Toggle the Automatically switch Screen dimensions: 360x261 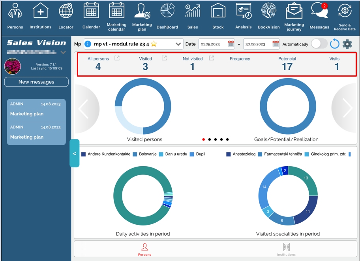click(x=319, y=44)
